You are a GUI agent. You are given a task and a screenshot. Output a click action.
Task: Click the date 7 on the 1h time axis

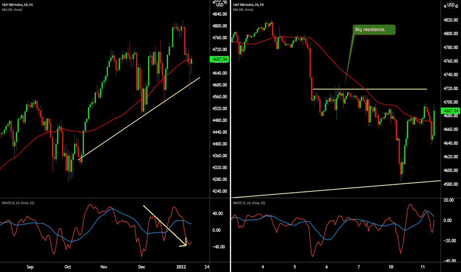(359, 267)
